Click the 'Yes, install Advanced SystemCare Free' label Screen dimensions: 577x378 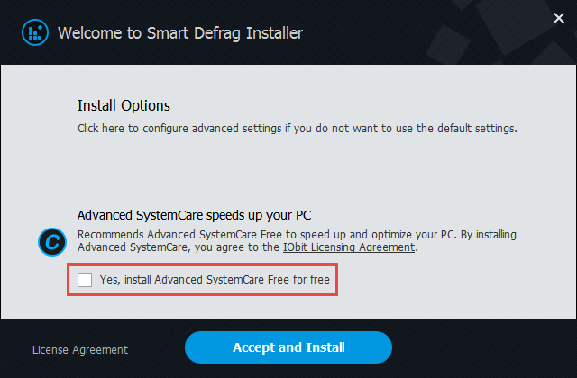215,280
